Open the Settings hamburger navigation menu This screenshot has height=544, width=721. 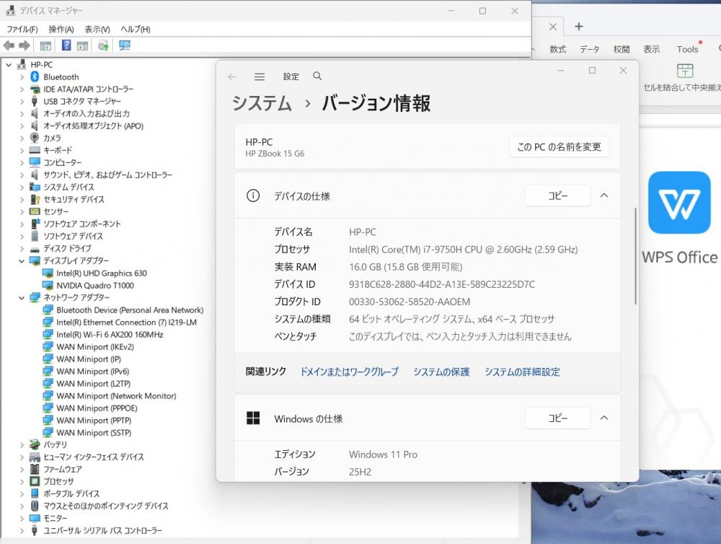click(260, 76)
